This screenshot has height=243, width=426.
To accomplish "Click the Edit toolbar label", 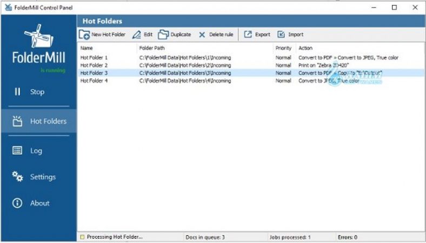I will click(148, 35).
